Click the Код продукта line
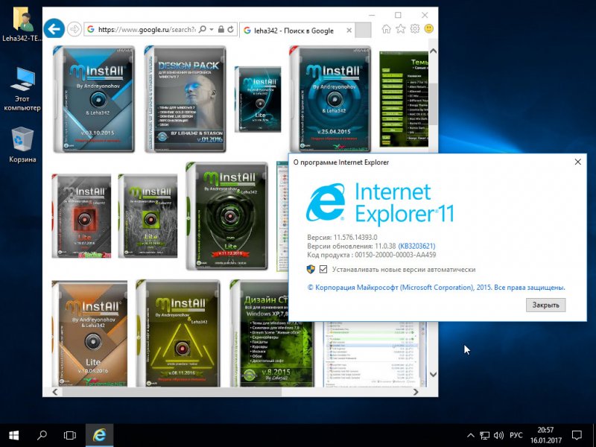Image resolution: width=596 pixels, height=447 pixels. pos(371,255)
